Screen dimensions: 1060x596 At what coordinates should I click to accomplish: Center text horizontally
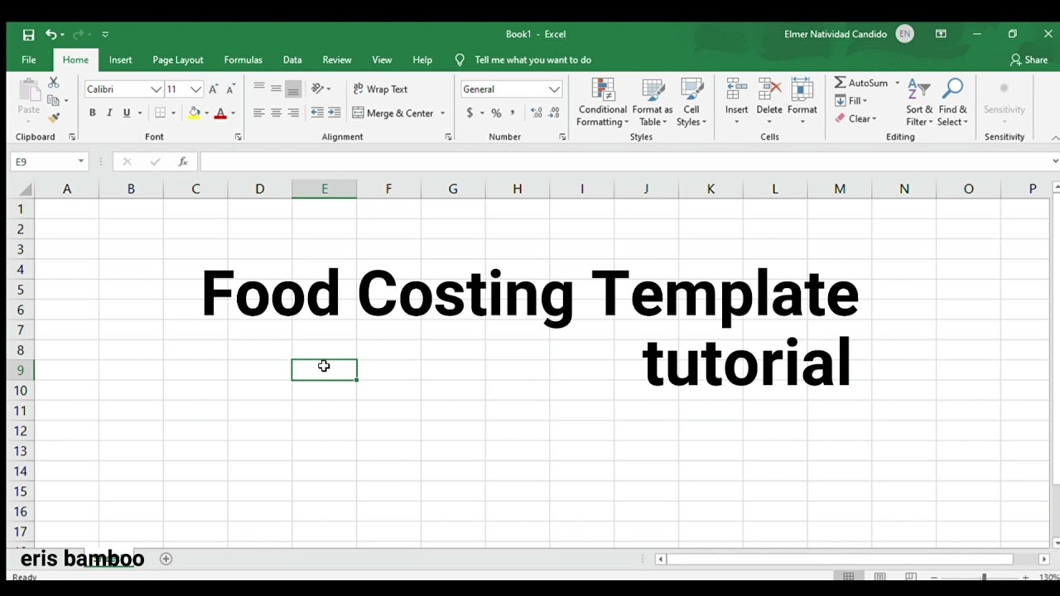click(276, 113)
